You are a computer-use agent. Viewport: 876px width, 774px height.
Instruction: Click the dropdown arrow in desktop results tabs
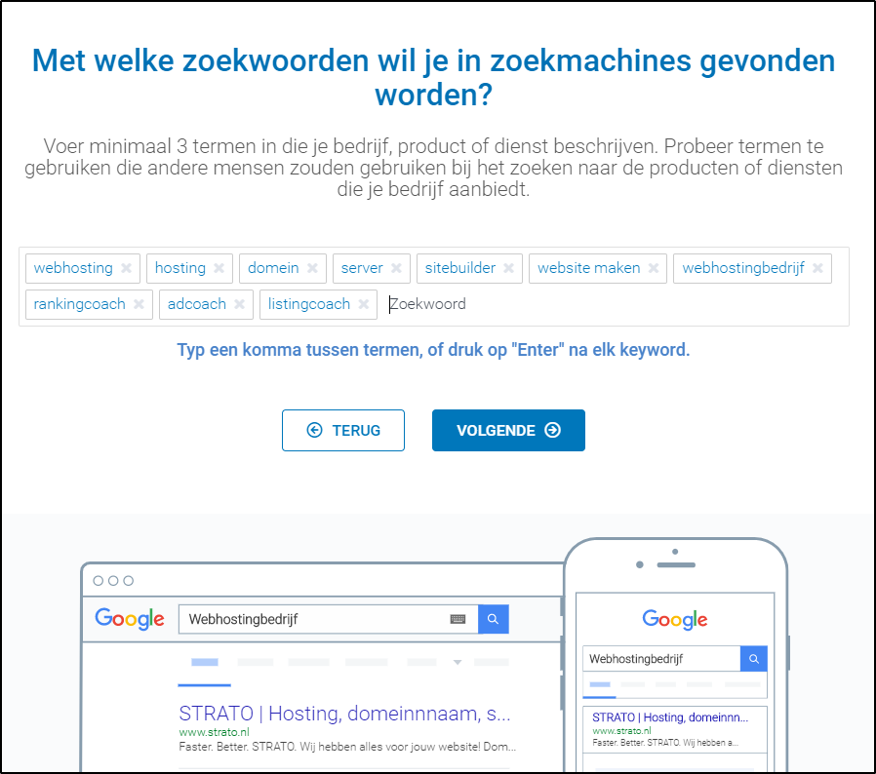click(457, 663)
